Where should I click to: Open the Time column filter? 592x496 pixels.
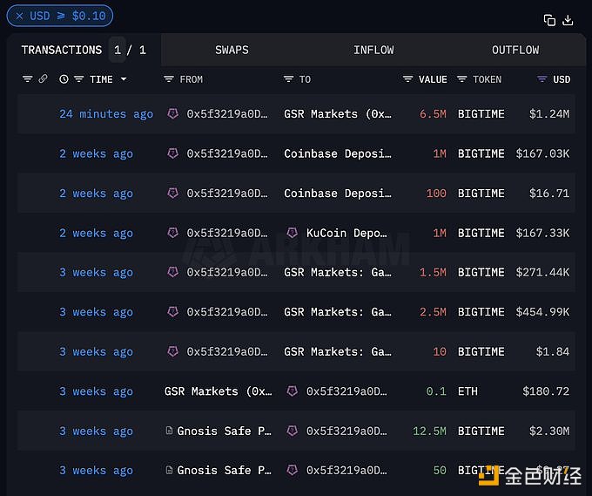(78, 79)
